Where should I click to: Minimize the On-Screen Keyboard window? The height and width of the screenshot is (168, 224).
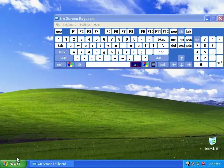click(207, 18)
